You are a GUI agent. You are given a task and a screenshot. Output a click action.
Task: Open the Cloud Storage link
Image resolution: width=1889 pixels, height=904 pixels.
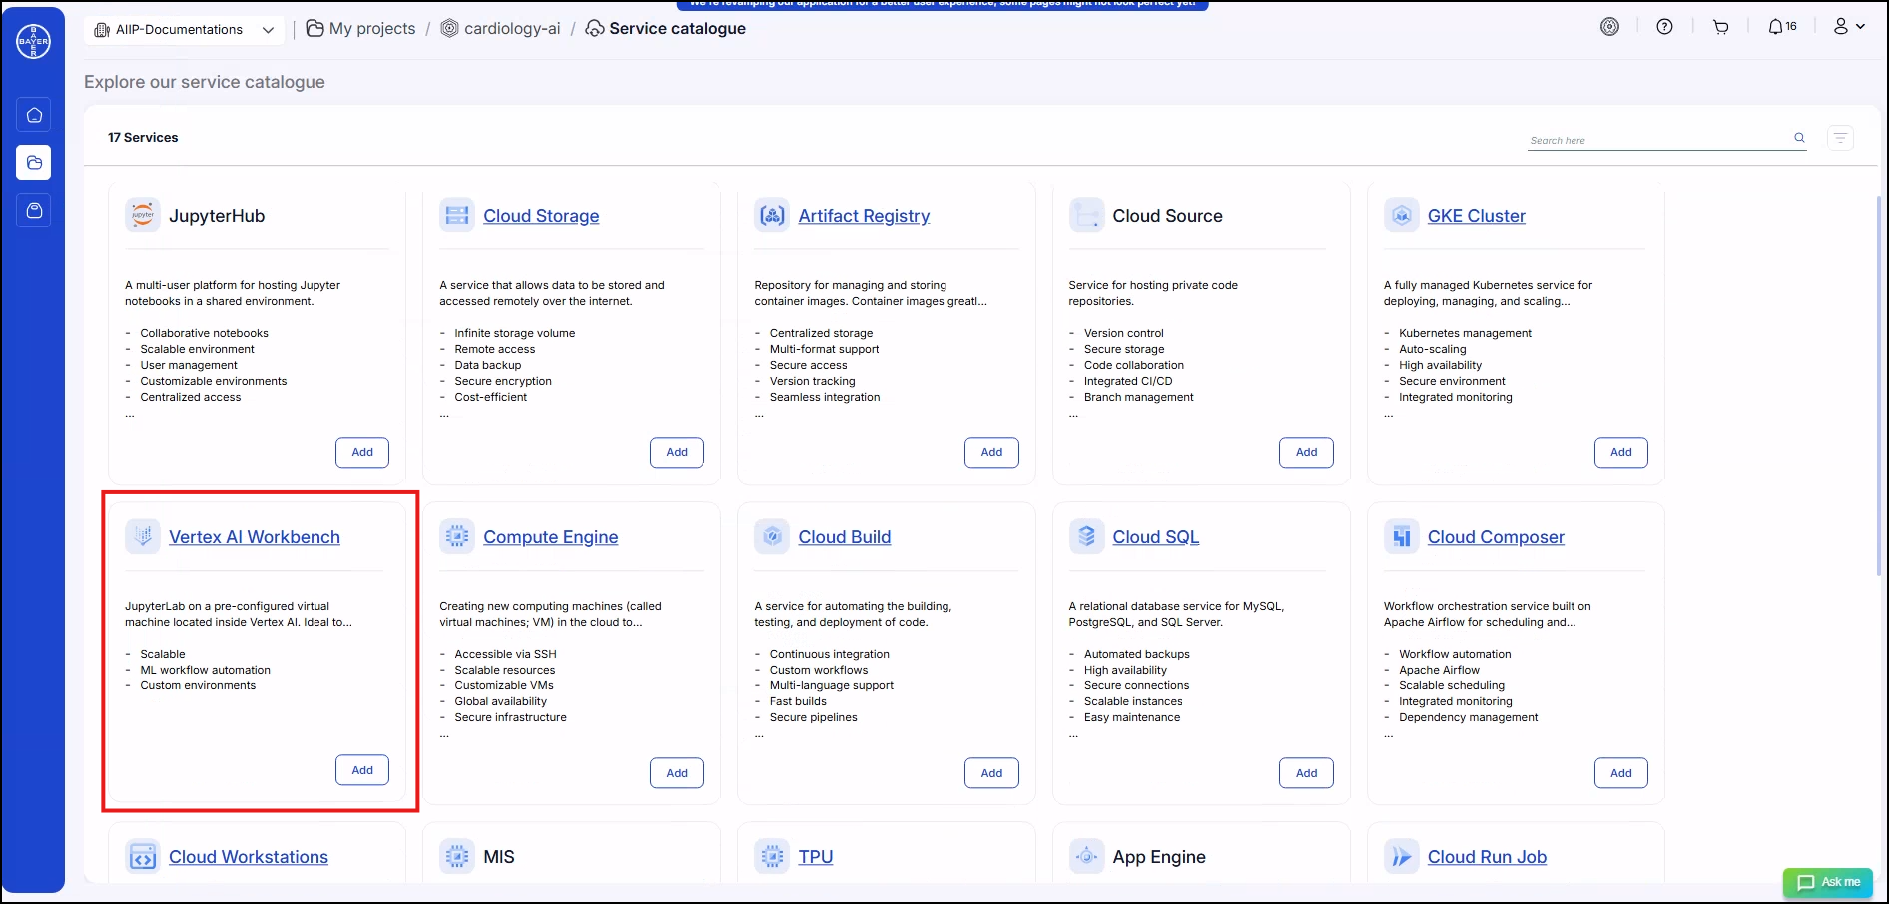click(x=541, y=216)
